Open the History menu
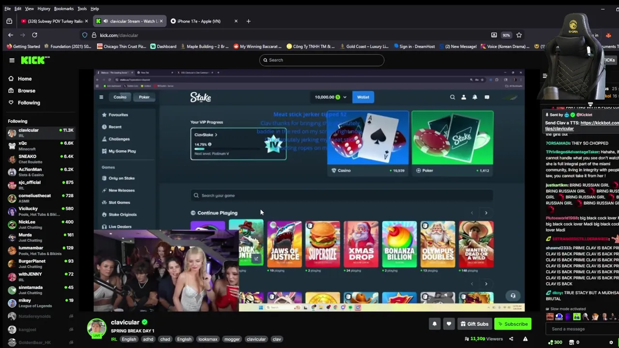 point(44,9)
